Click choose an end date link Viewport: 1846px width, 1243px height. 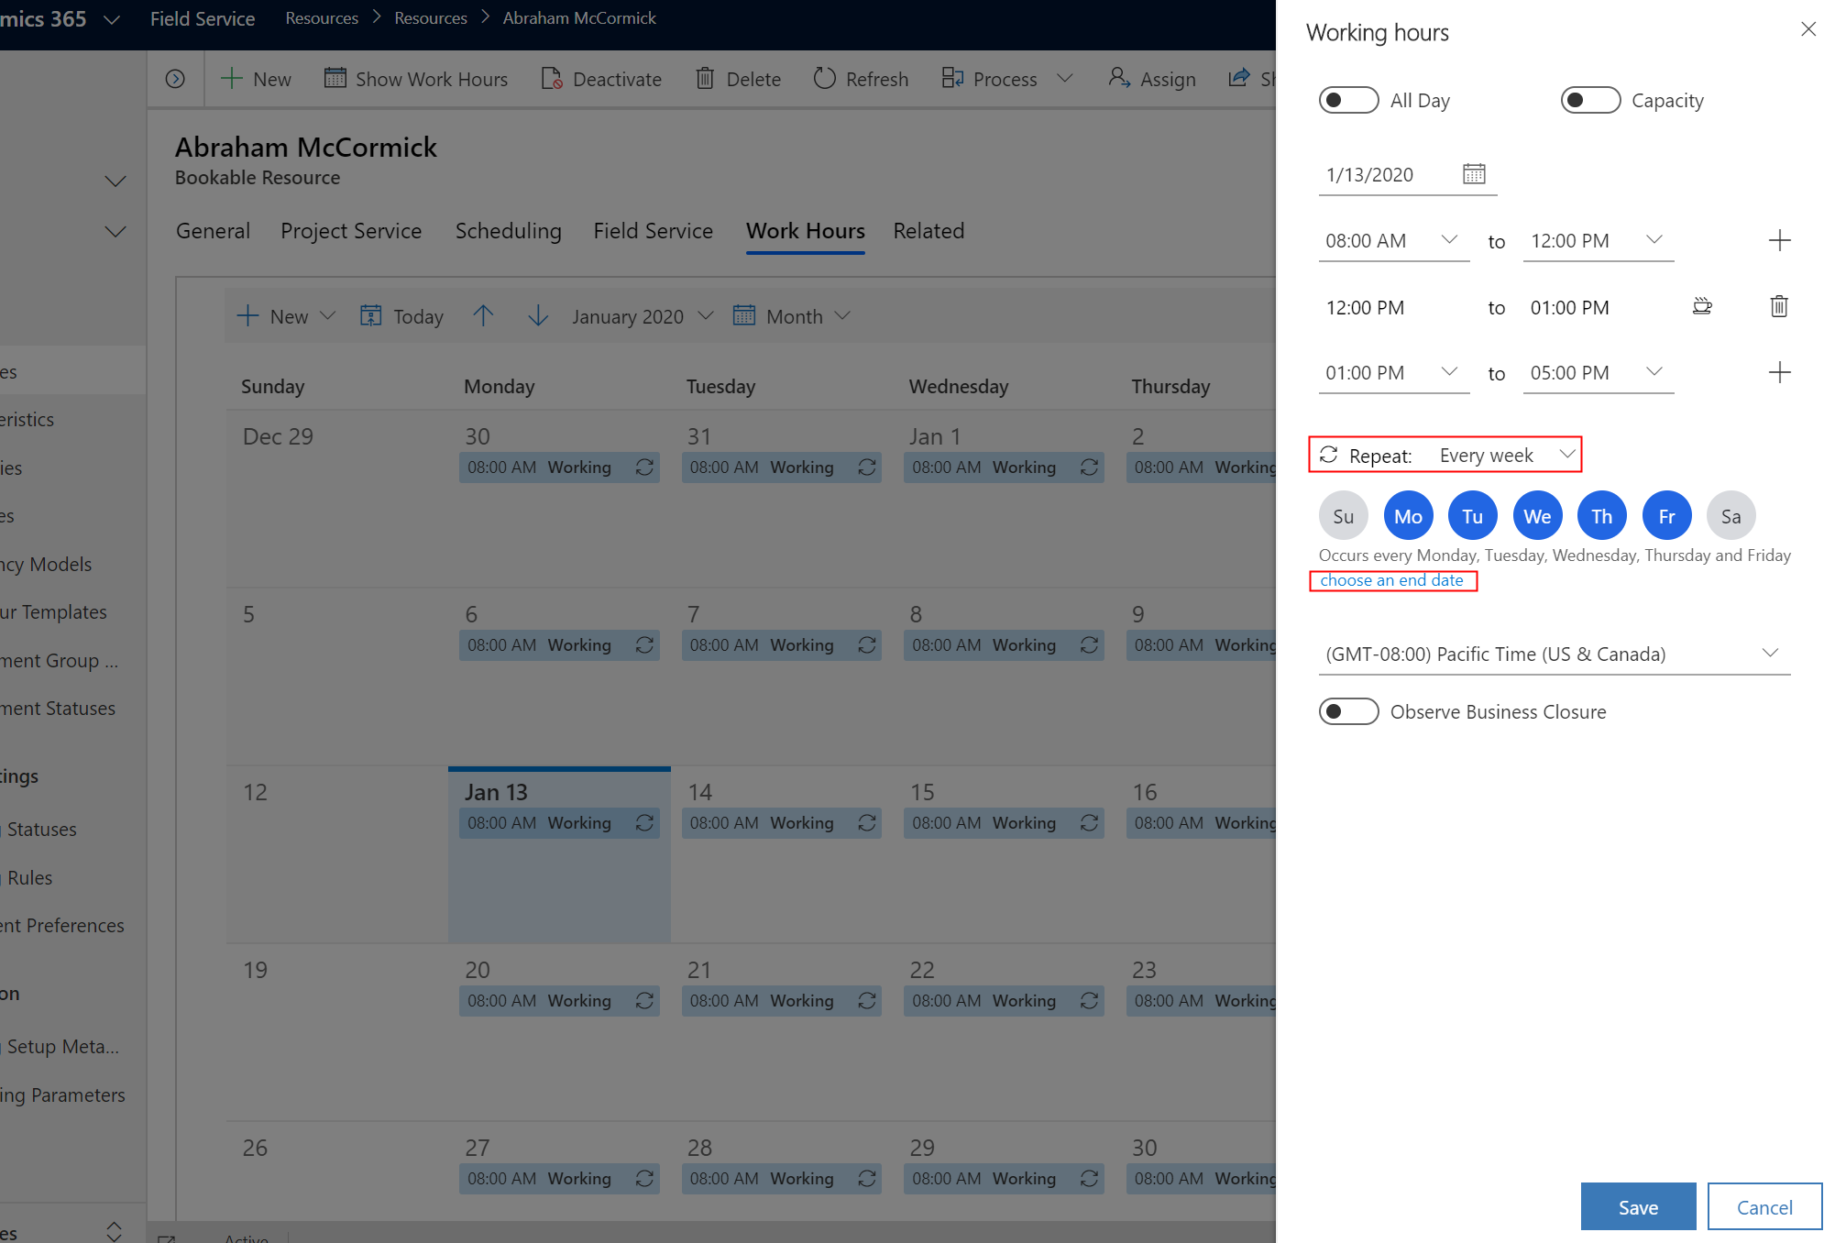click(x=1391, y=580)
